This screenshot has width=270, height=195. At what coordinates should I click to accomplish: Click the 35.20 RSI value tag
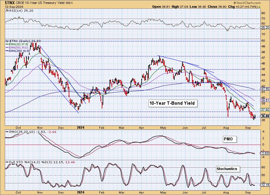tap(265, 27)
